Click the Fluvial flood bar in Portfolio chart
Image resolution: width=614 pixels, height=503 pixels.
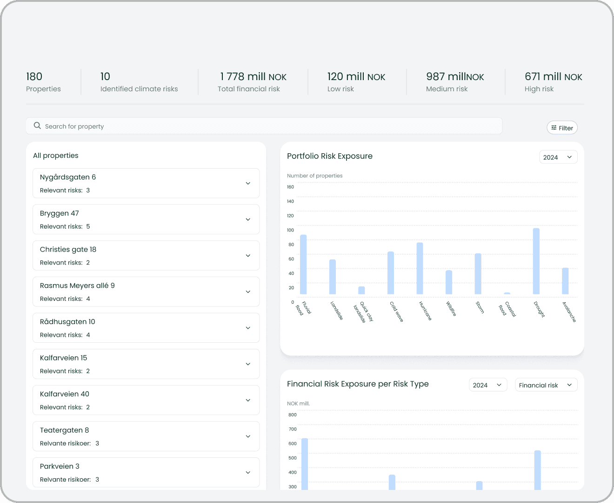click(303, 265)
